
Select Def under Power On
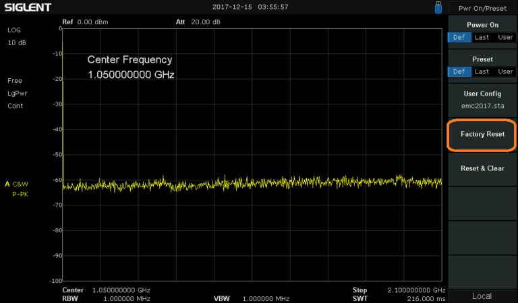tap(459, 37)
